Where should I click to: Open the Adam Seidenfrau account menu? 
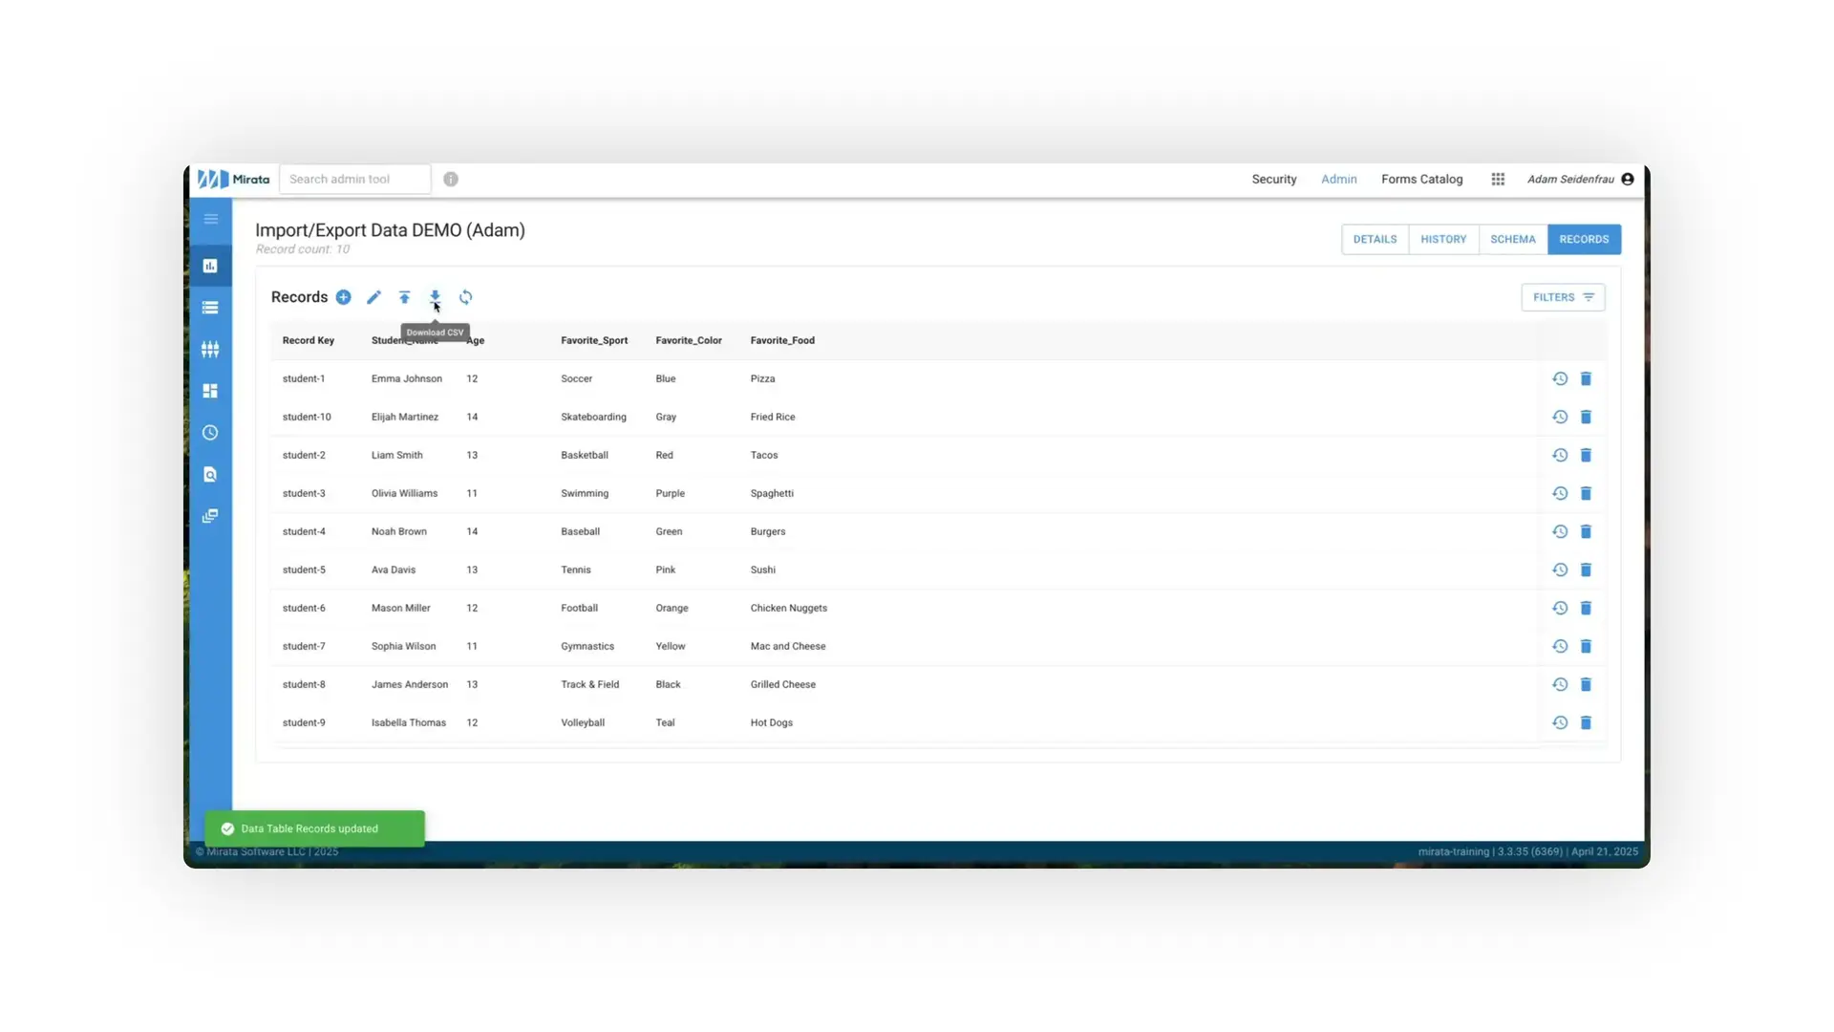[1578, 179]
